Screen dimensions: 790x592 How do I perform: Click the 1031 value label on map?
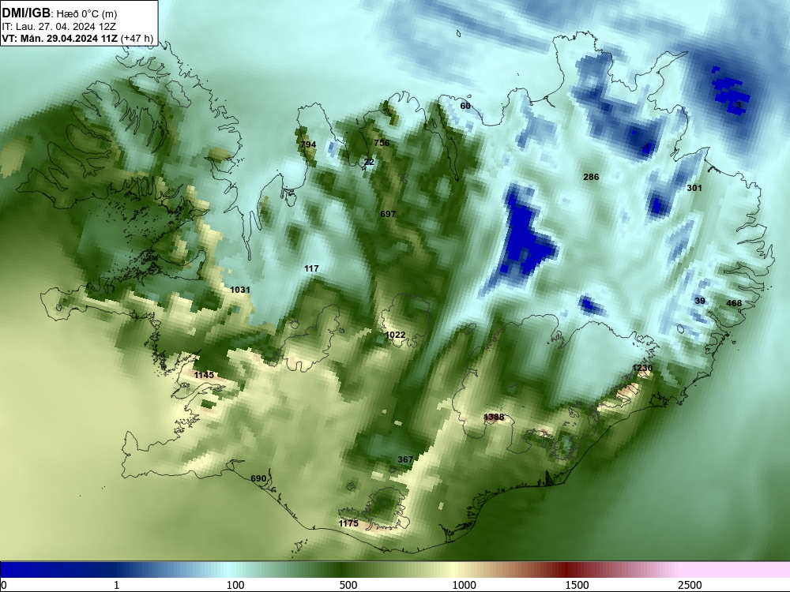click(x=240, y=290)
